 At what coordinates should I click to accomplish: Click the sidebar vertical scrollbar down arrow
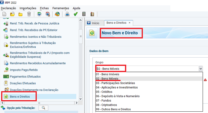pyautogui.click(x=80, y=99)
